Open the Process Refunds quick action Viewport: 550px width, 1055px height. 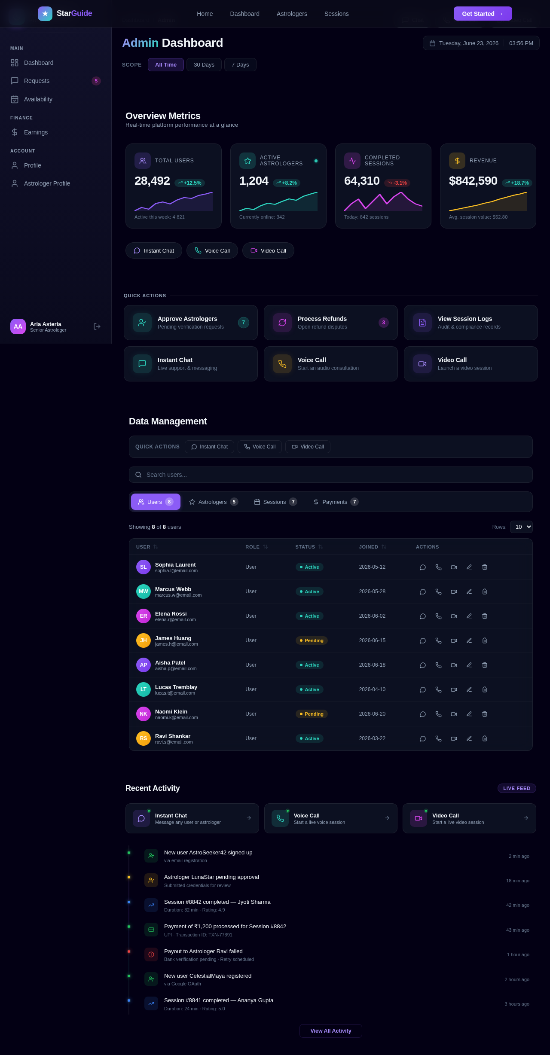(331, 323)
